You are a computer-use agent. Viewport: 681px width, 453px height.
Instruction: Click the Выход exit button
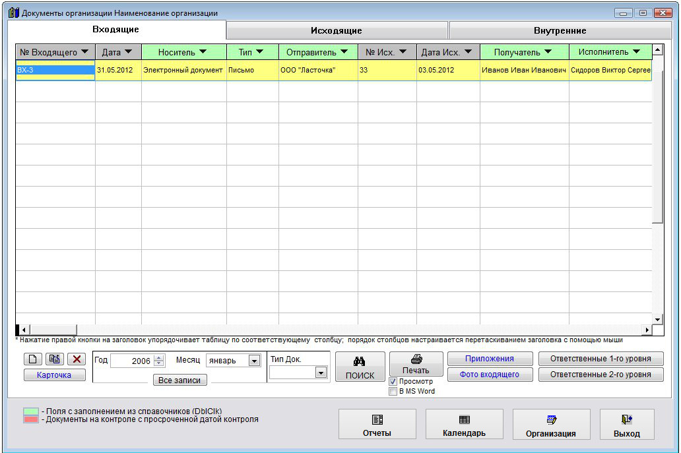[626, 425]
